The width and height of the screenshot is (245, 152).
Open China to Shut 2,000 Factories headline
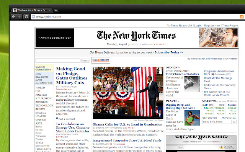[73, 127]
